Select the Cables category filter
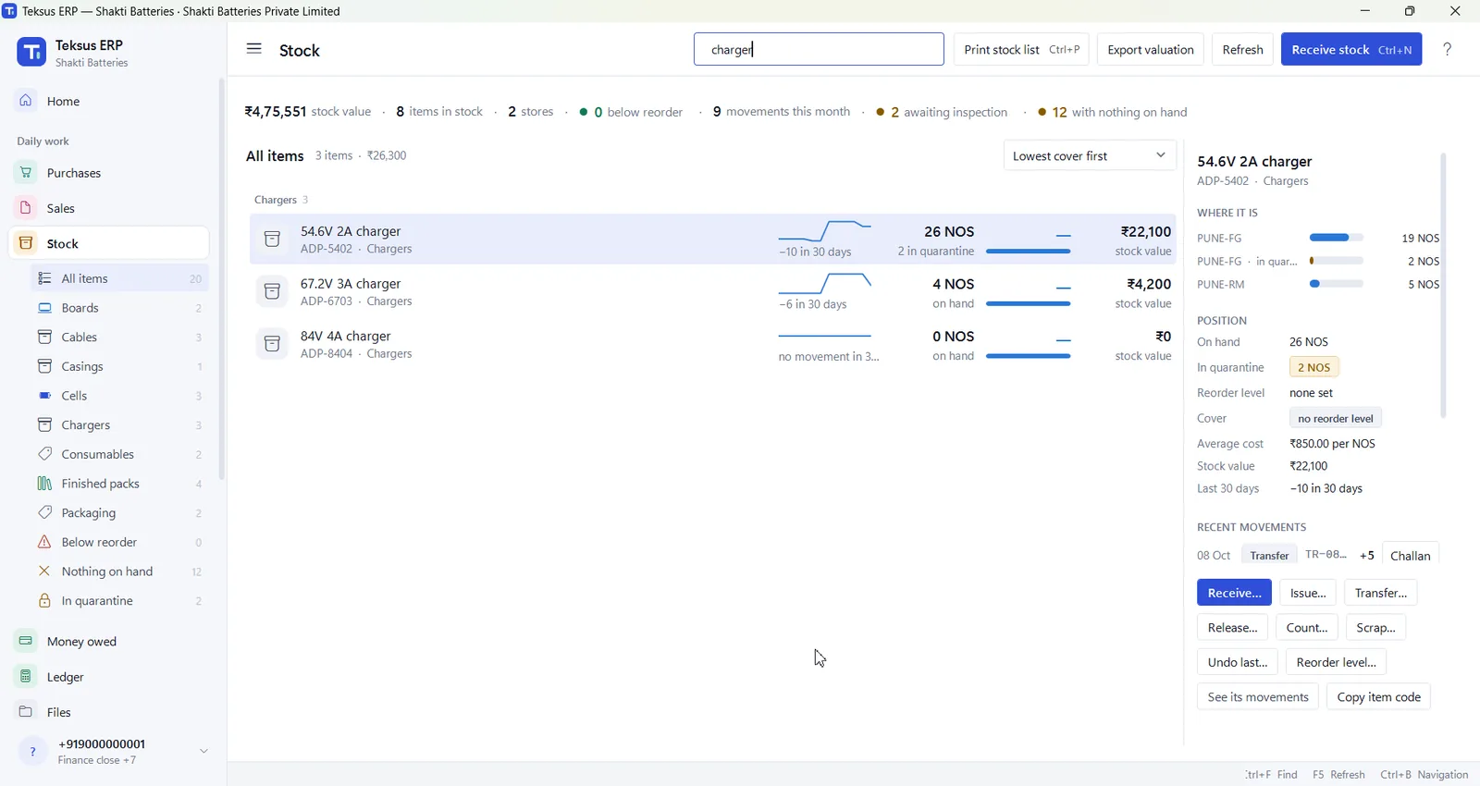Viewport: 1480px width, 786px height. [120, 338]
